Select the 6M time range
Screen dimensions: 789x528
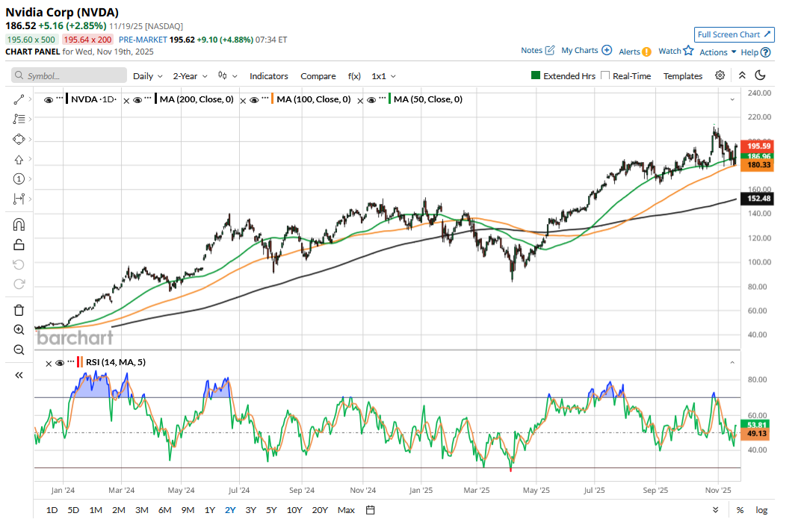coord(164,510)
